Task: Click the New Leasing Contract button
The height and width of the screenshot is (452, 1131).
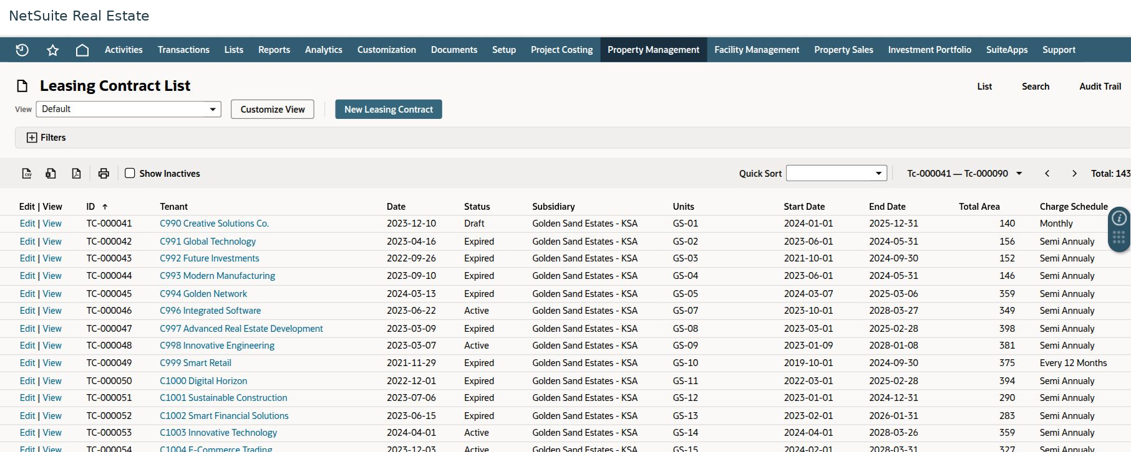Action: [389, 110]
